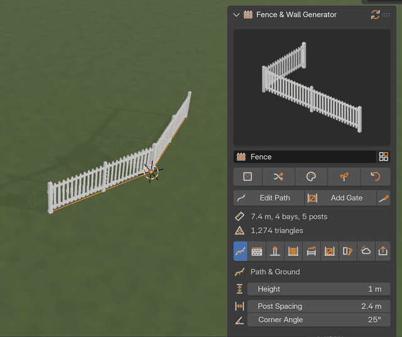The height and width of the screenshot is (337, 402).
Task: Select the weathering cloud tab icon
Action: pyautogui.click(x=366, y=251)
